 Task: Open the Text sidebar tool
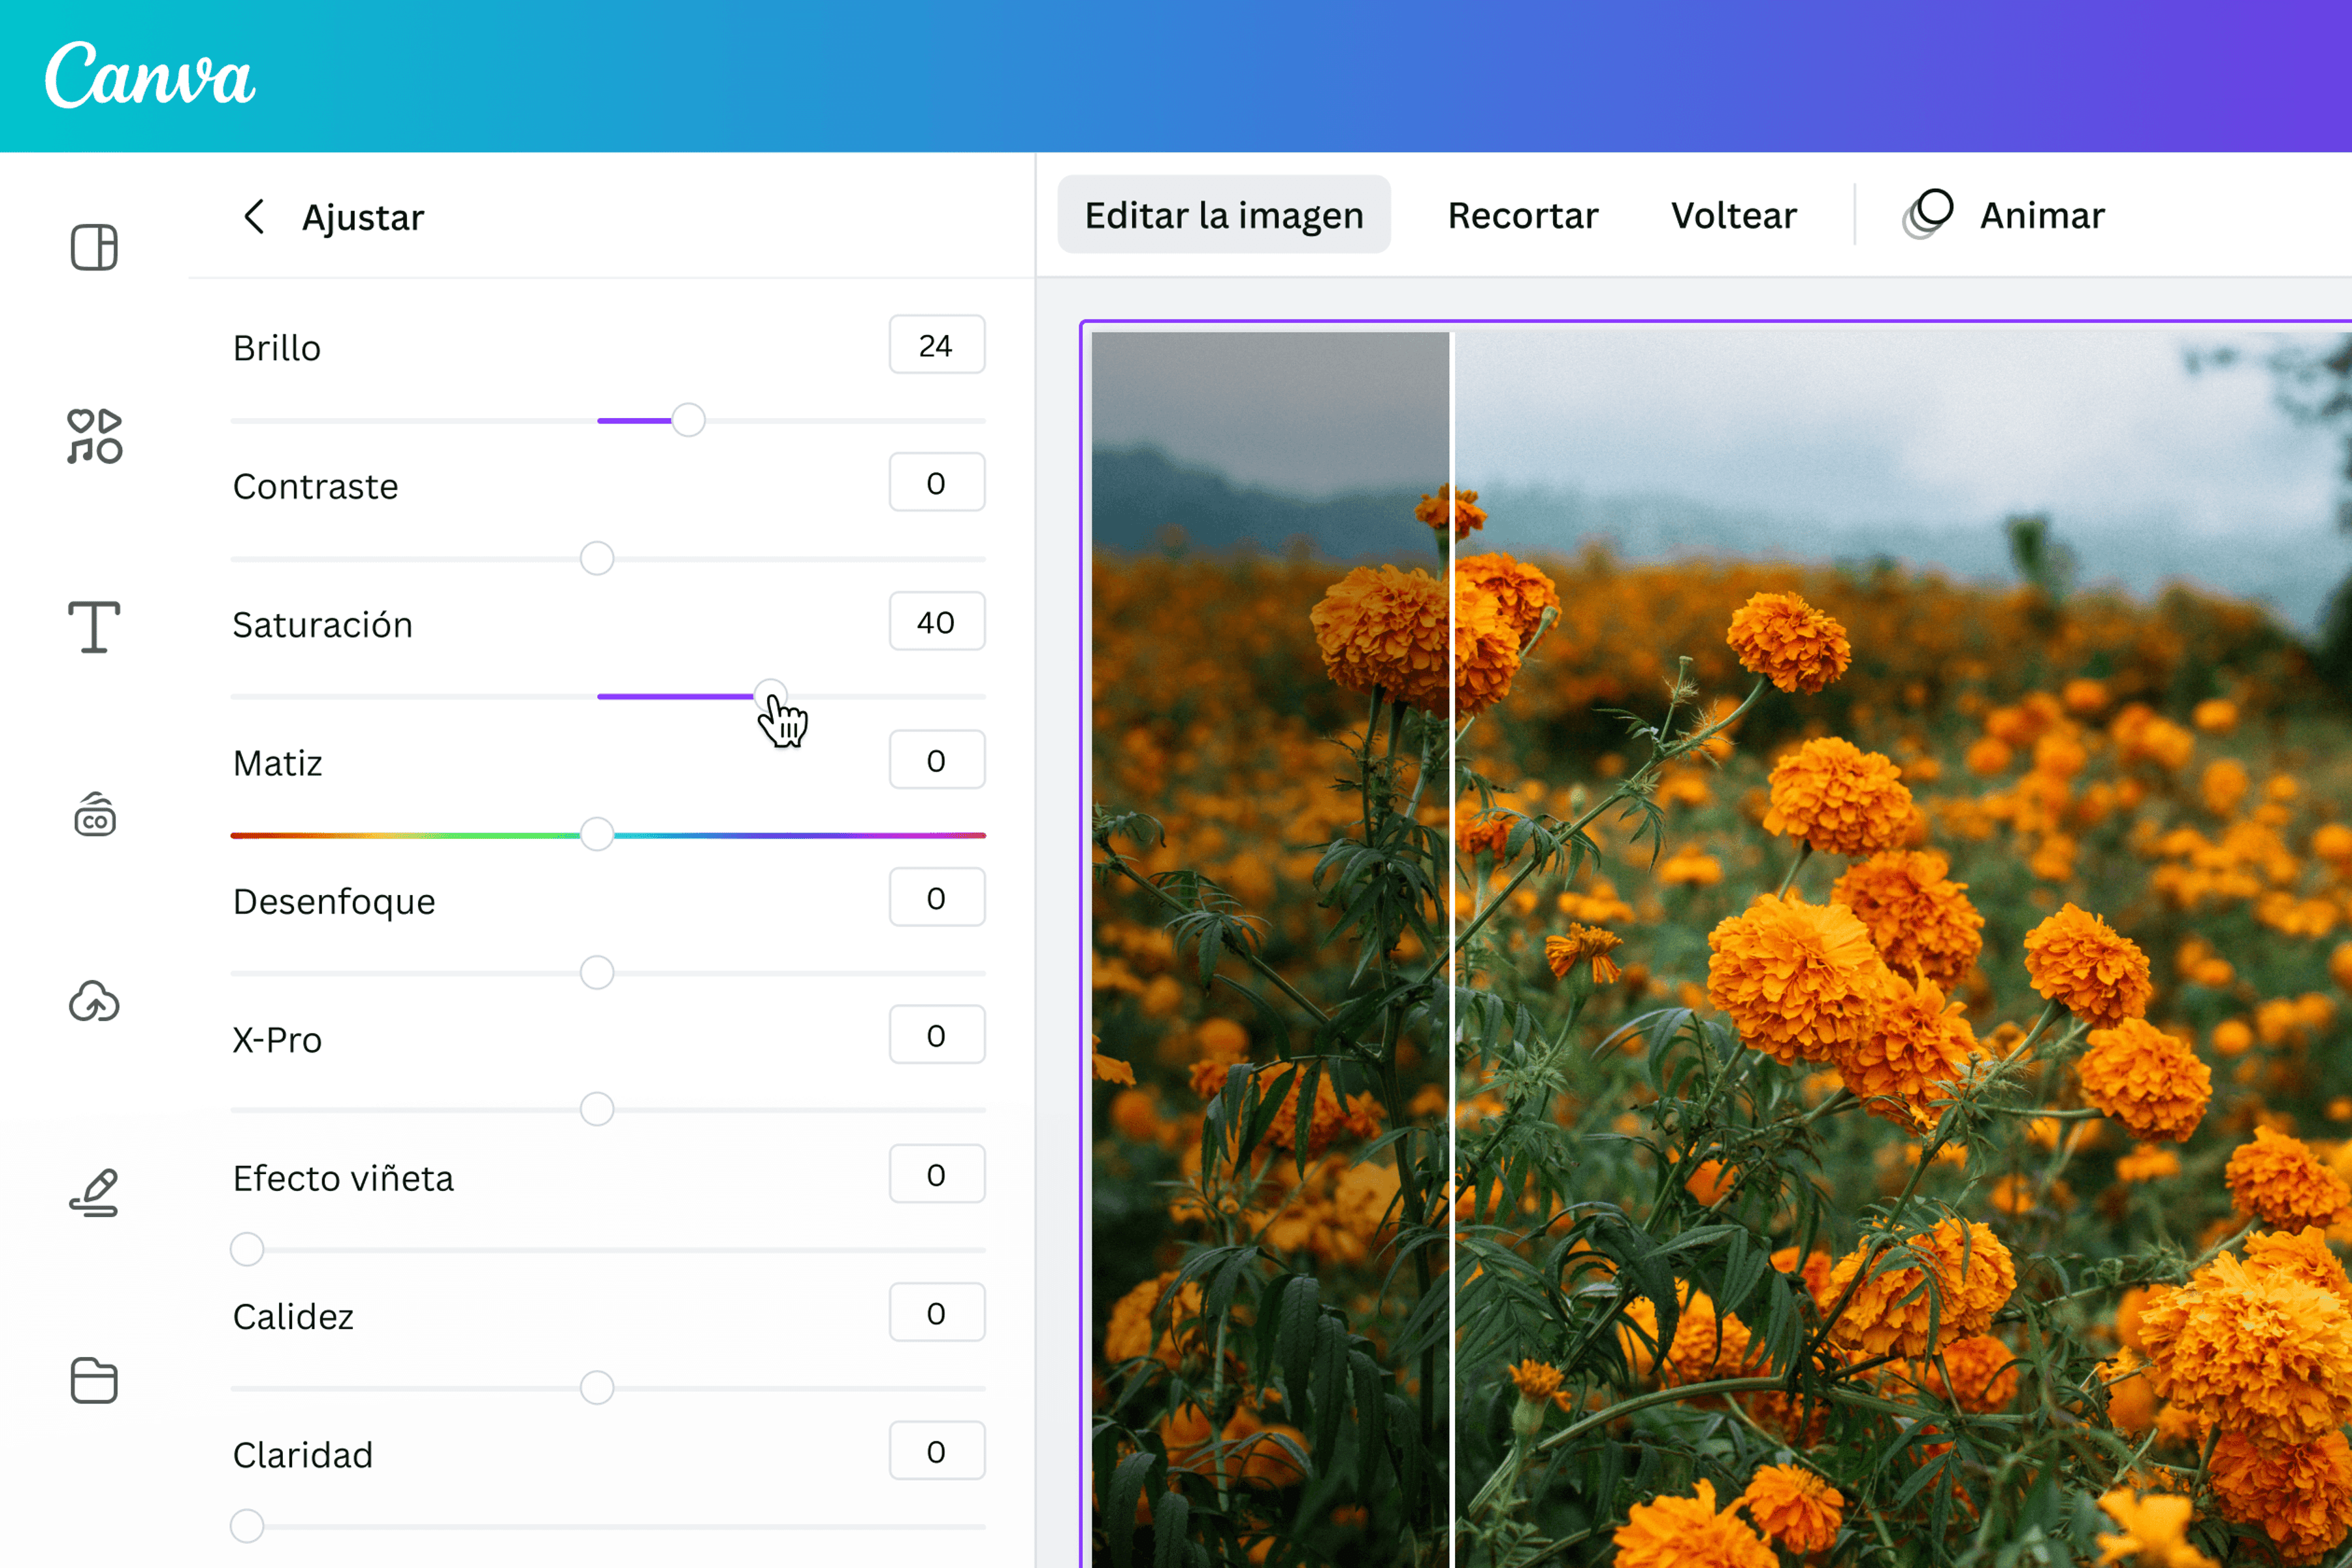pos(94,627)
